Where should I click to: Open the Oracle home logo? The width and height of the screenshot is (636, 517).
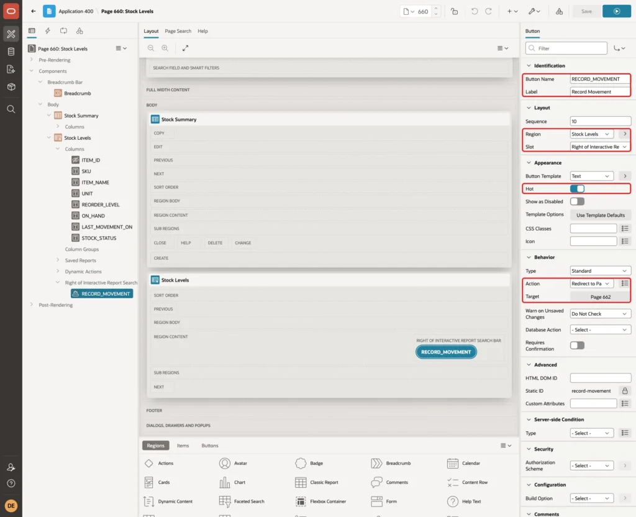[x=11, y=11]
